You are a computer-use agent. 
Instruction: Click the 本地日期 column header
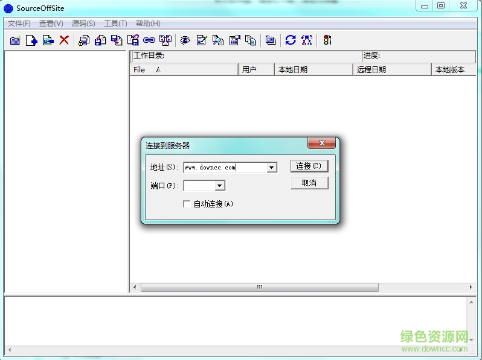pyautogui.click(x=313, y=70)
